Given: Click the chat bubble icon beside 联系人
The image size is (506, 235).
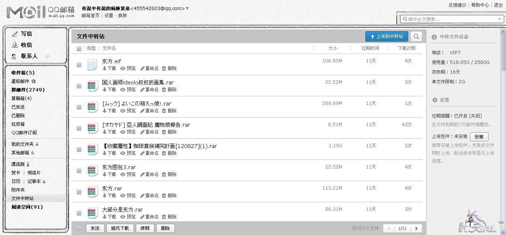Looking at the screenshot, I should (x=47, y=56).
